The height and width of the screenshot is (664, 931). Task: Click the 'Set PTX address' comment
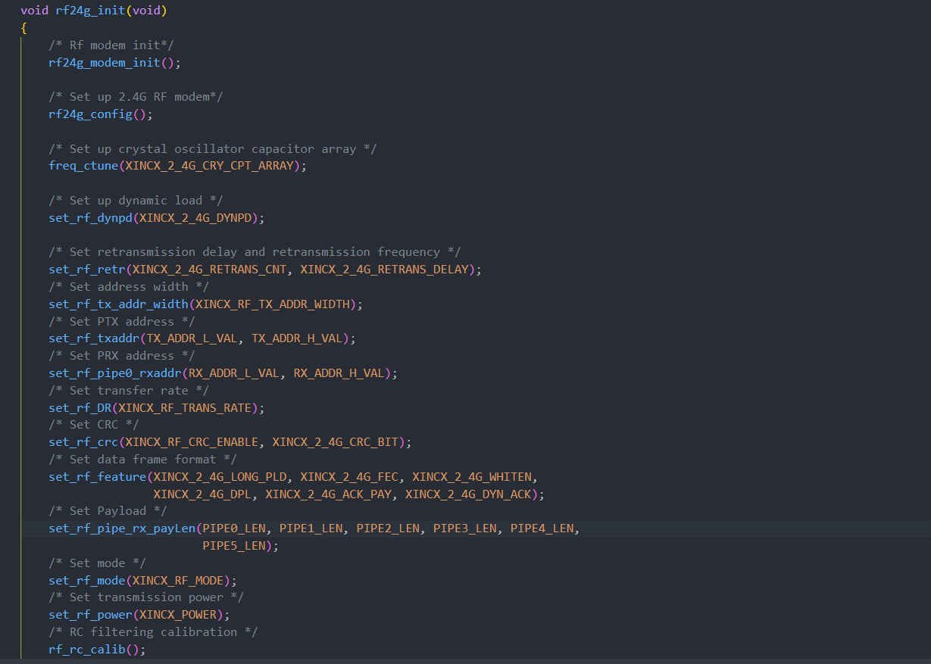(x=122, y=322)
